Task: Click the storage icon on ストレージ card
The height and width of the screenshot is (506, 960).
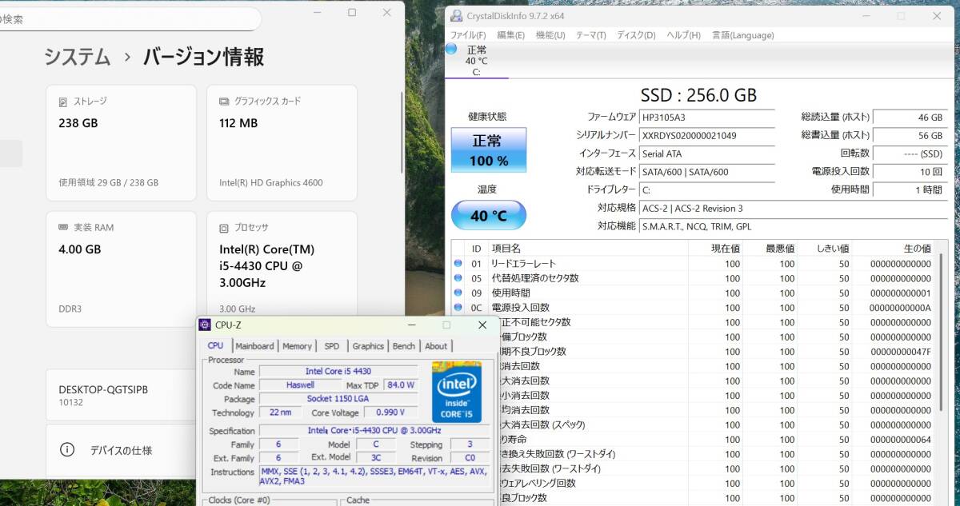Action: click(63, 102)
